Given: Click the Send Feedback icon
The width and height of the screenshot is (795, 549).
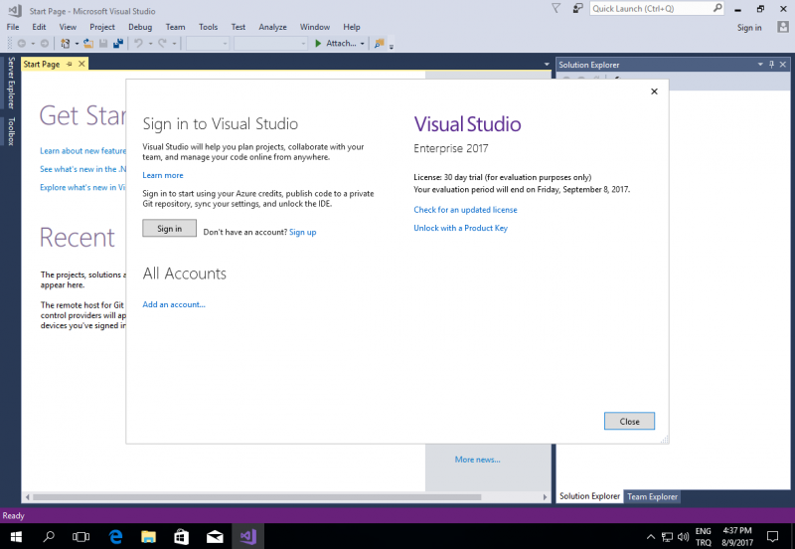Looking at the screenshot, I should click(577, 8).
